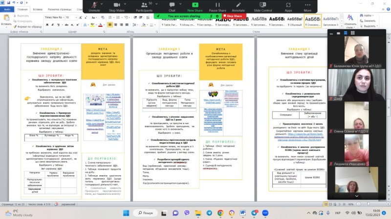This screenshot has height=219, width=391.
Task: Open Изменить стили dropdown
Action: tap(350, 21)
